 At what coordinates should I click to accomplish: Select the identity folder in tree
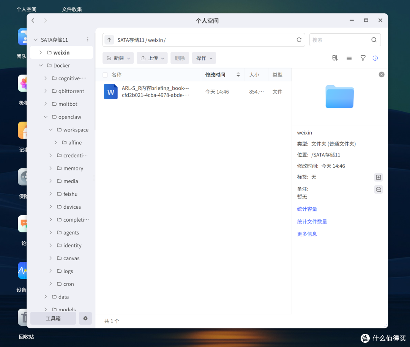pyautogui.click(x=73, y=245)
